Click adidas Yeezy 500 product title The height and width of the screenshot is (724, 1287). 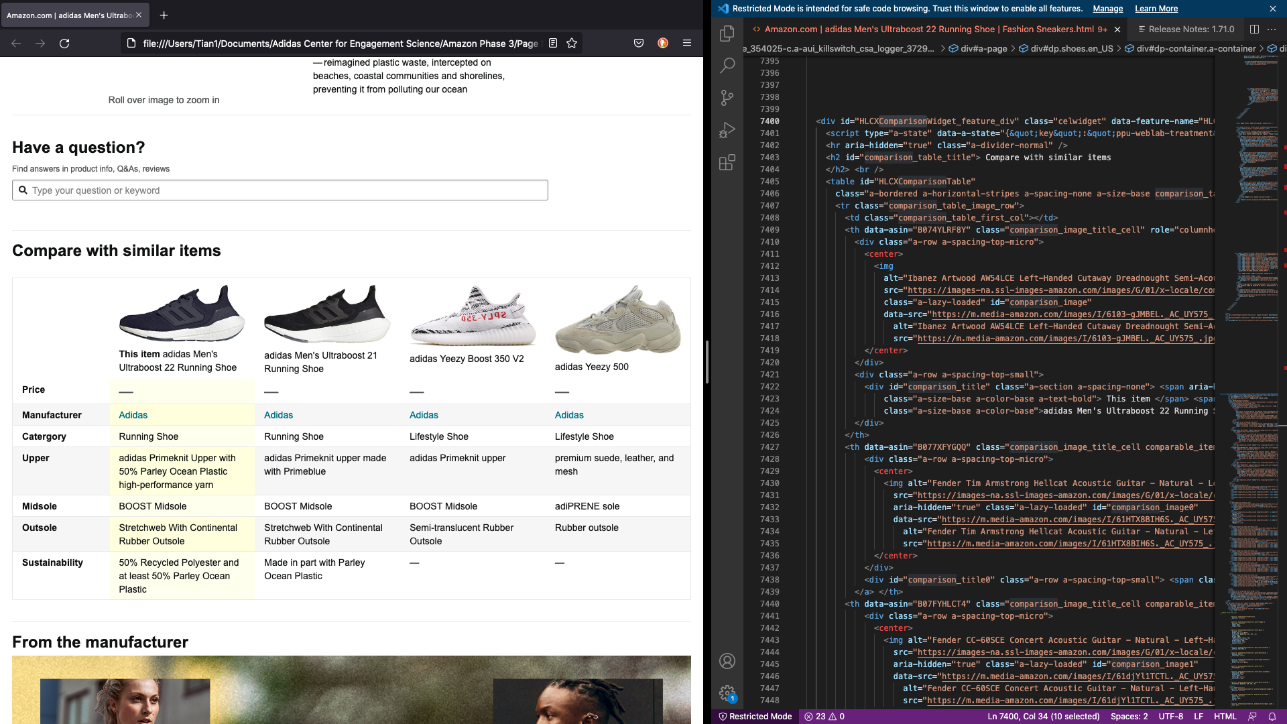(x=592, y=367)
